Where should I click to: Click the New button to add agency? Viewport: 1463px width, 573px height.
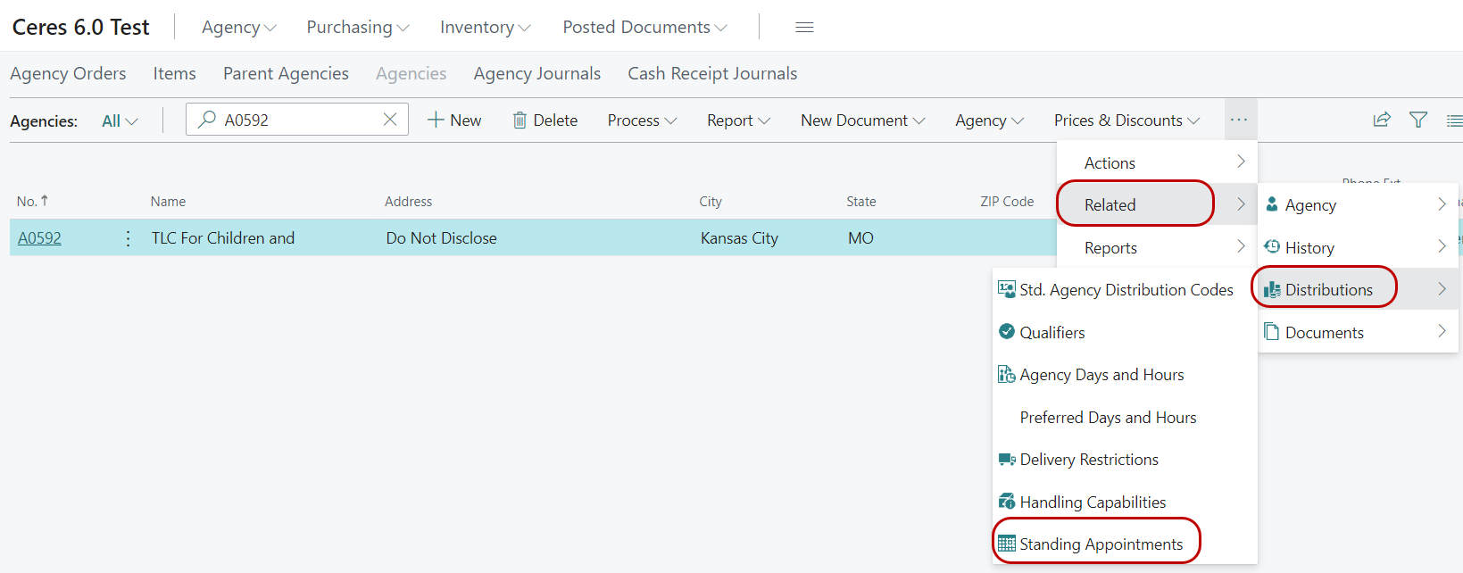click(x=454, y=120)
